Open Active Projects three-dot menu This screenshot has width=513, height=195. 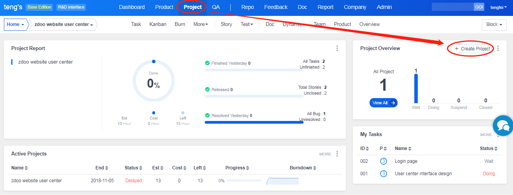tap(337, 154)
